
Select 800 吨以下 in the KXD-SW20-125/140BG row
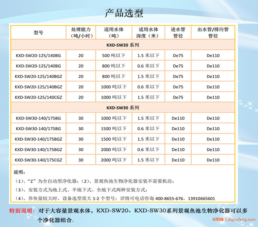[114, 66]
